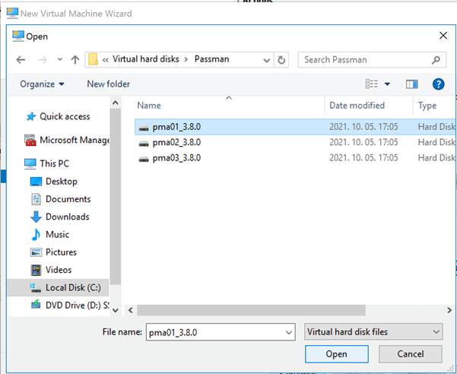Click the New Virtual Machine Wizard icon

pyautogui.click(x=12, y=14)
